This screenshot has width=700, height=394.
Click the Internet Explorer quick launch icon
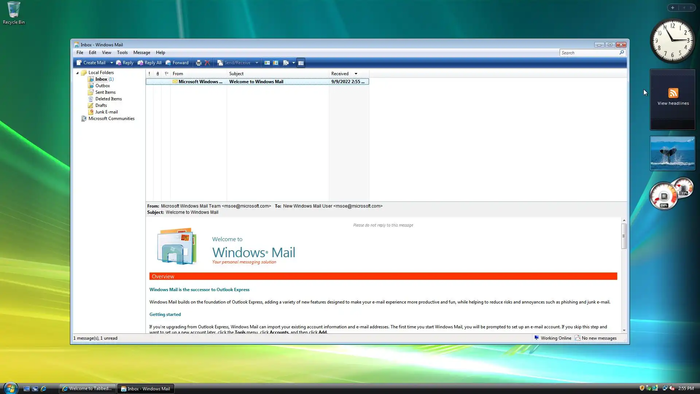[43, 389]
